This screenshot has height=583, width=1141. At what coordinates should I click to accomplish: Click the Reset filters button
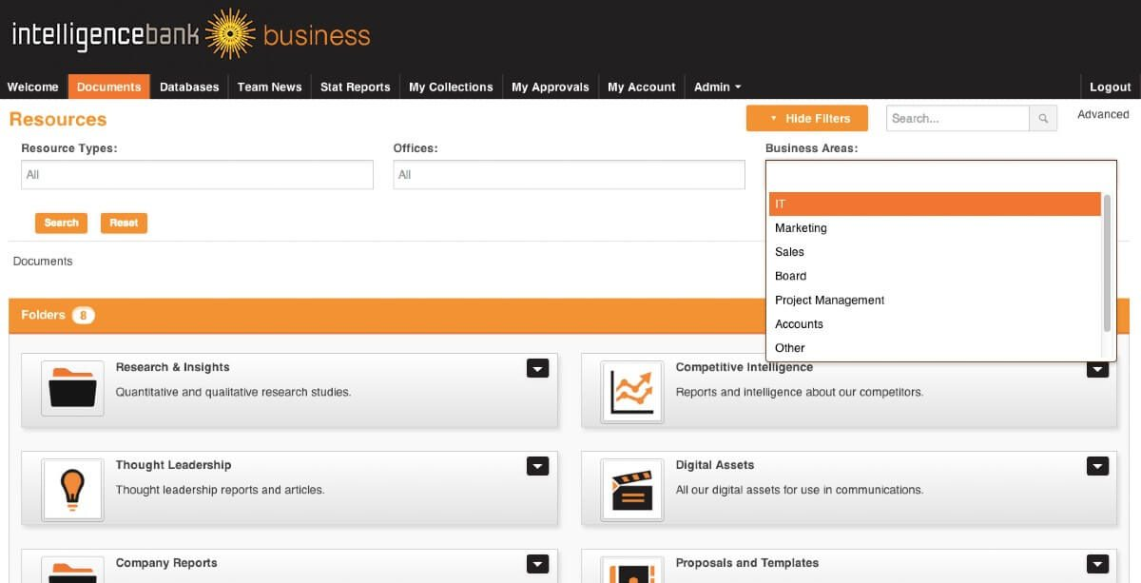(124, 223)
